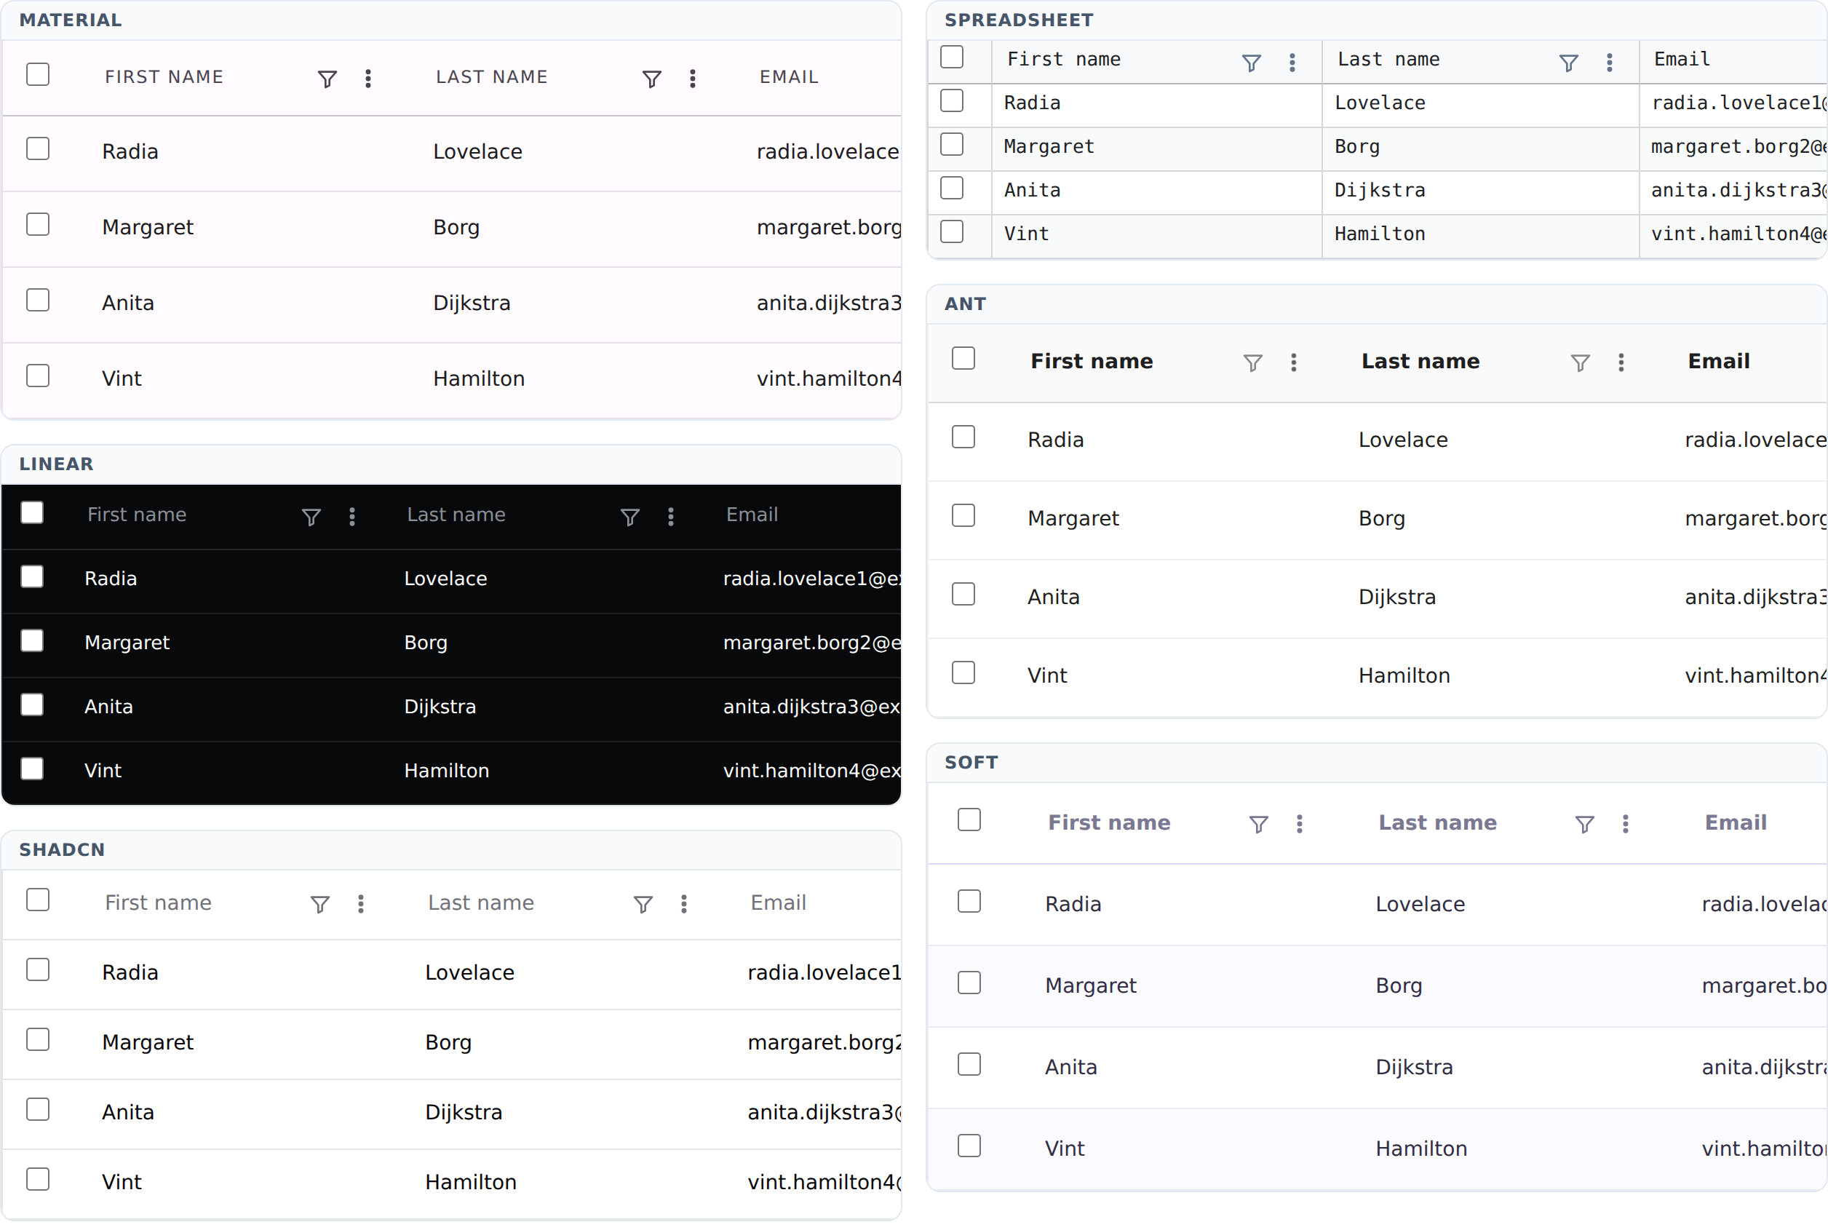Screen dimensions: 1828x1230
Task: Click Lovelace cell in Material table
Action: (x=477, y=151)
